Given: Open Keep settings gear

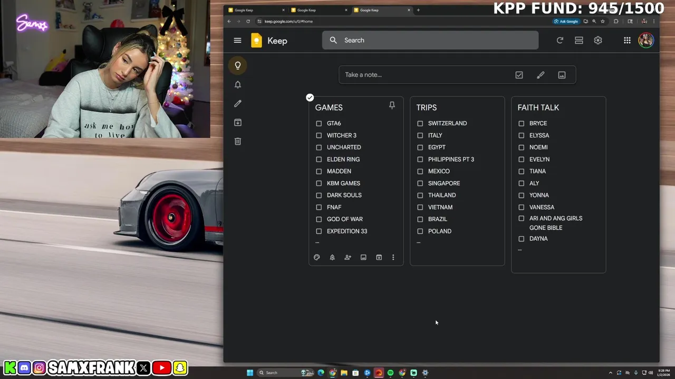Looking at the screenshot, I should [597, 41].
